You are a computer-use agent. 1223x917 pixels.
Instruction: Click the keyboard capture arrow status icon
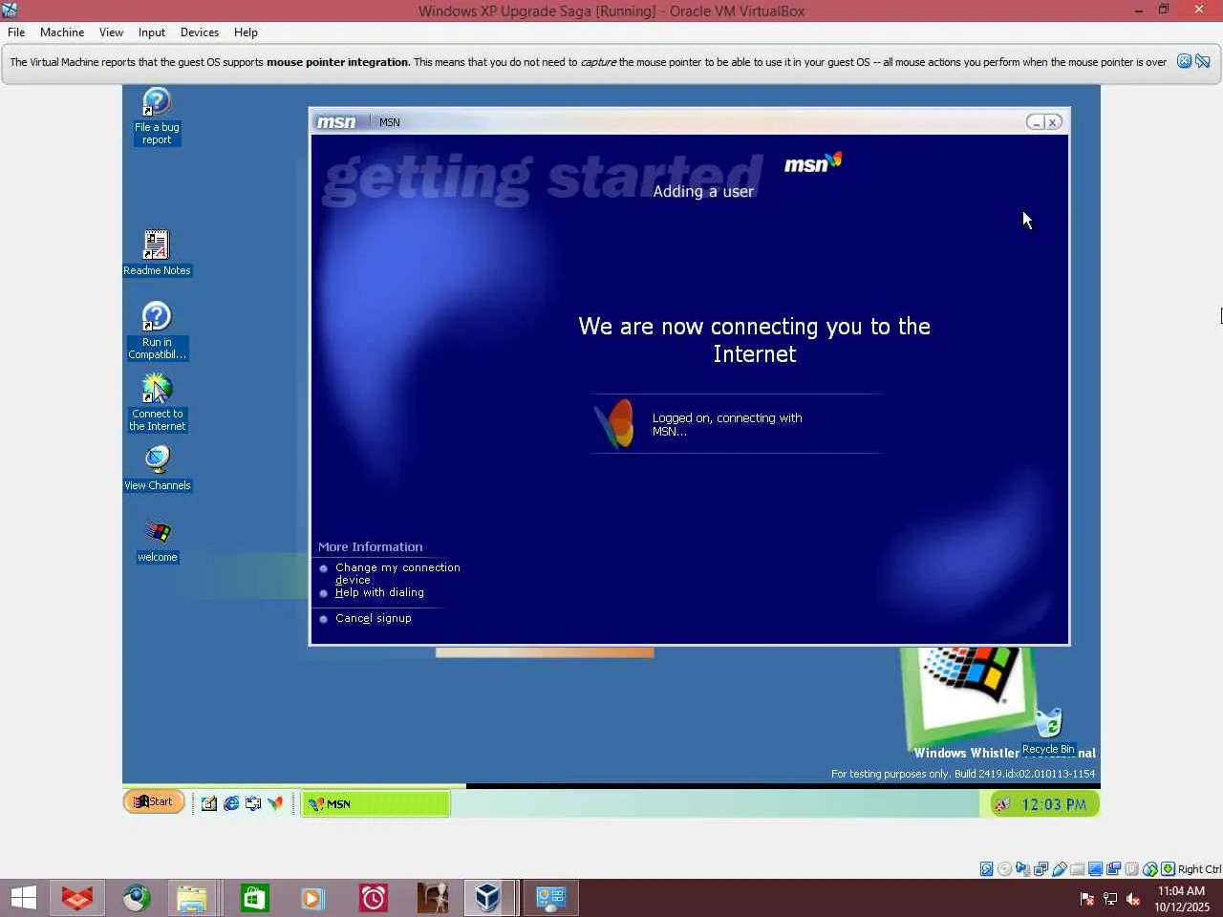click(x=1169, y=869)
